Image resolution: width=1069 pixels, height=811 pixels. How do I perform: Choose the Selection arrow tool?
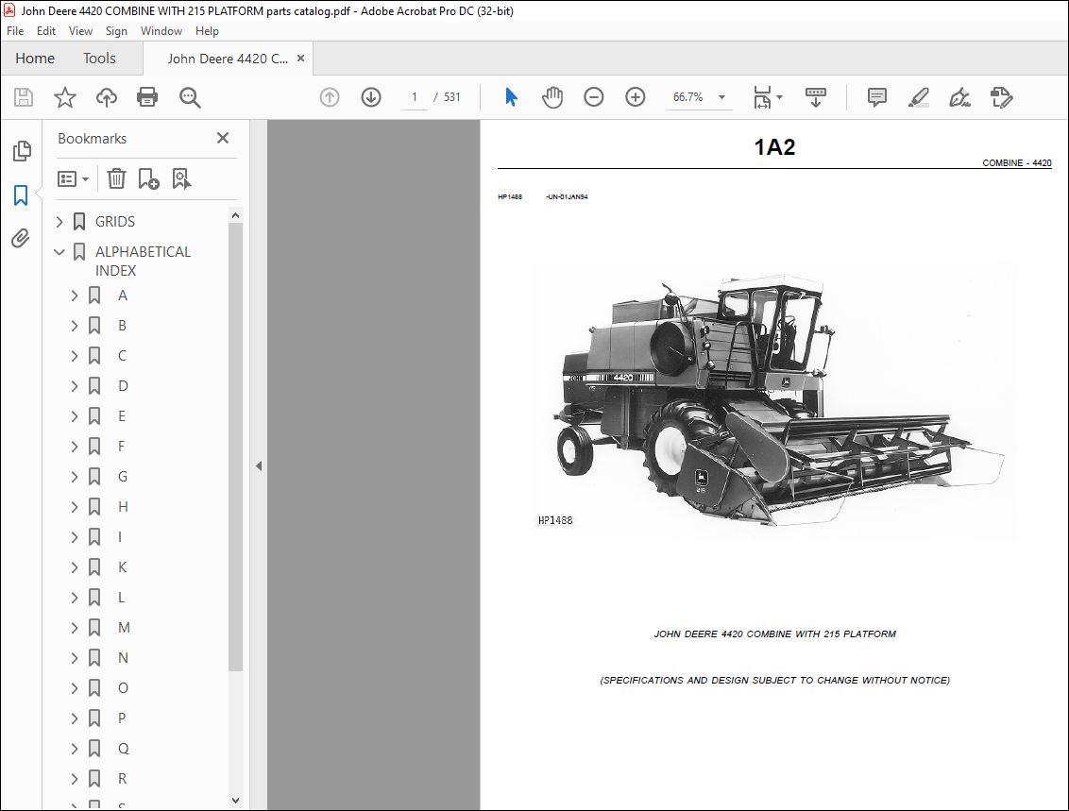511,97
